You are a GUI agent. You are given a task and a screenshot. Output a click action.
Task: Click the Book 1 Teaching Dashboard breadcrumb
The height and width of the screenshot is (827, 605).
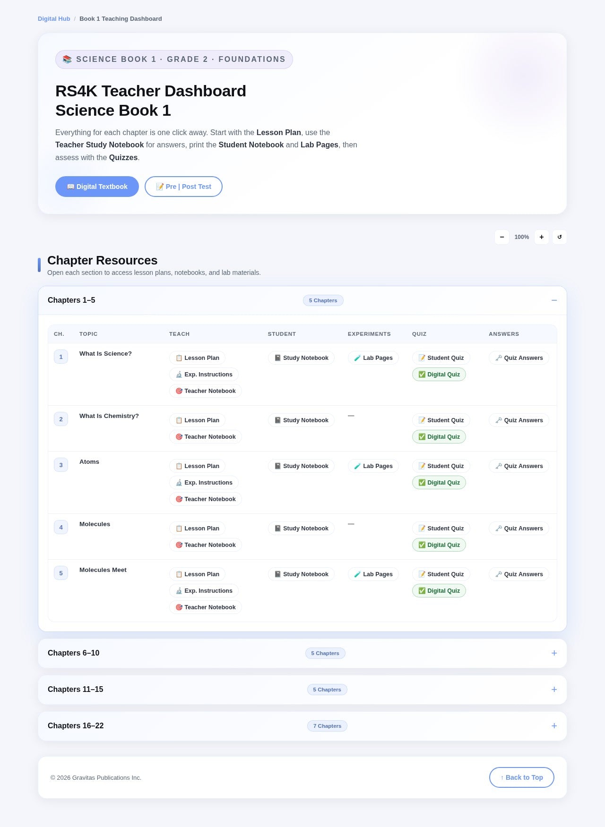coord(121,19)
